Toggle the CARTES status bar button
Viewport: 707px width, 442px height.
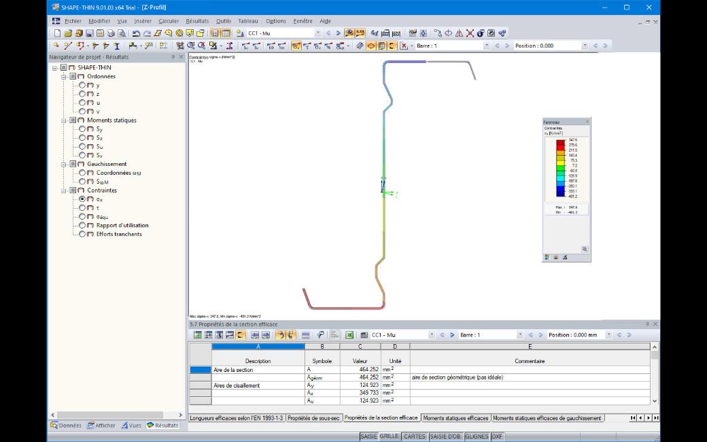pyautogui.click(x=415, y=436)
